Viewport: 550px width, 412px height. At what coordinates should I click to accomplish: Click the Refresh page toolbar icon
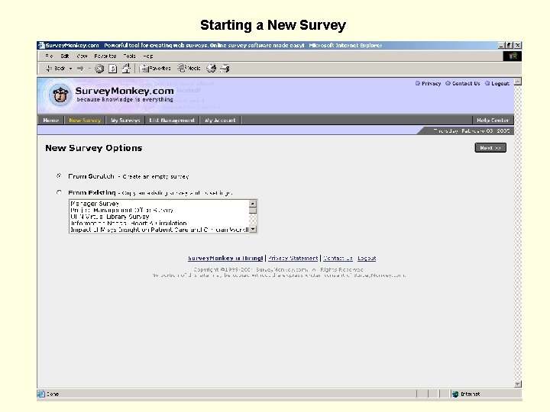112,69
